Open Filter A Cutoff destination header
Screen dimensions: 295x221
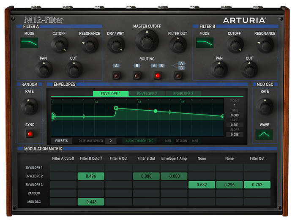pos(63,158)
